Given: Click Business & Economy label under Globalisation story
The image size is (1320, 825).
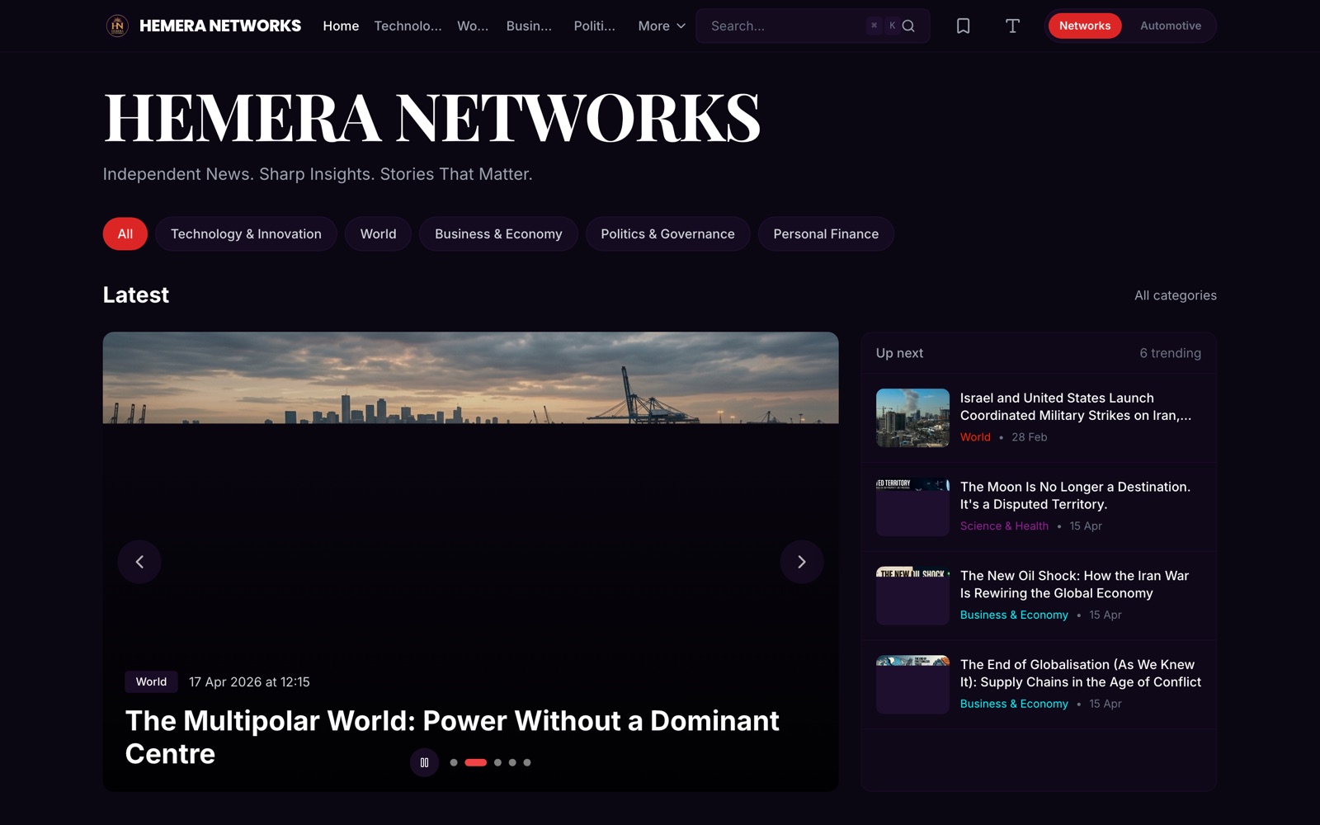Looking at the screenshot, I should 1014,704.
